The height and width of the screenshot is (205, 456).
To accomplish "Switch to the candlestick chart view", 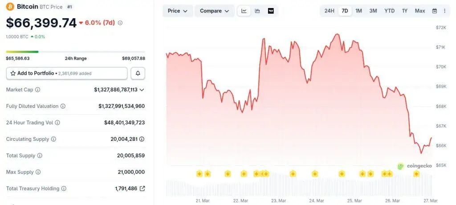I will click(x=257, y=11).
